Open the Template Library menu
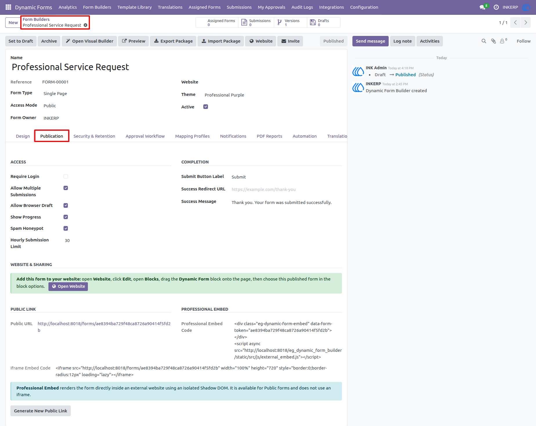Image resolution: width=536 pixels, height=426 pixels. [135, 7]
